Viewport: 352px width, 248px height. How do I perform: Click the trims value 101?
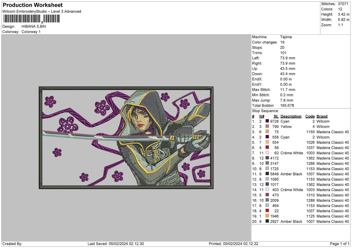pyautogui.click(x=284, y=53)
